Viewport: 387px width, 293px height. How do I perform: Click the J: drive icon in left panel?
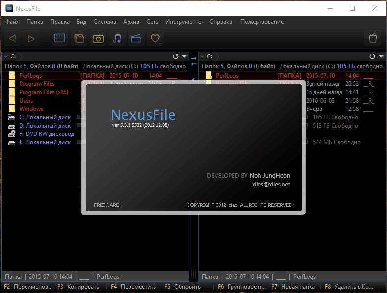click(x=12, y=143)
